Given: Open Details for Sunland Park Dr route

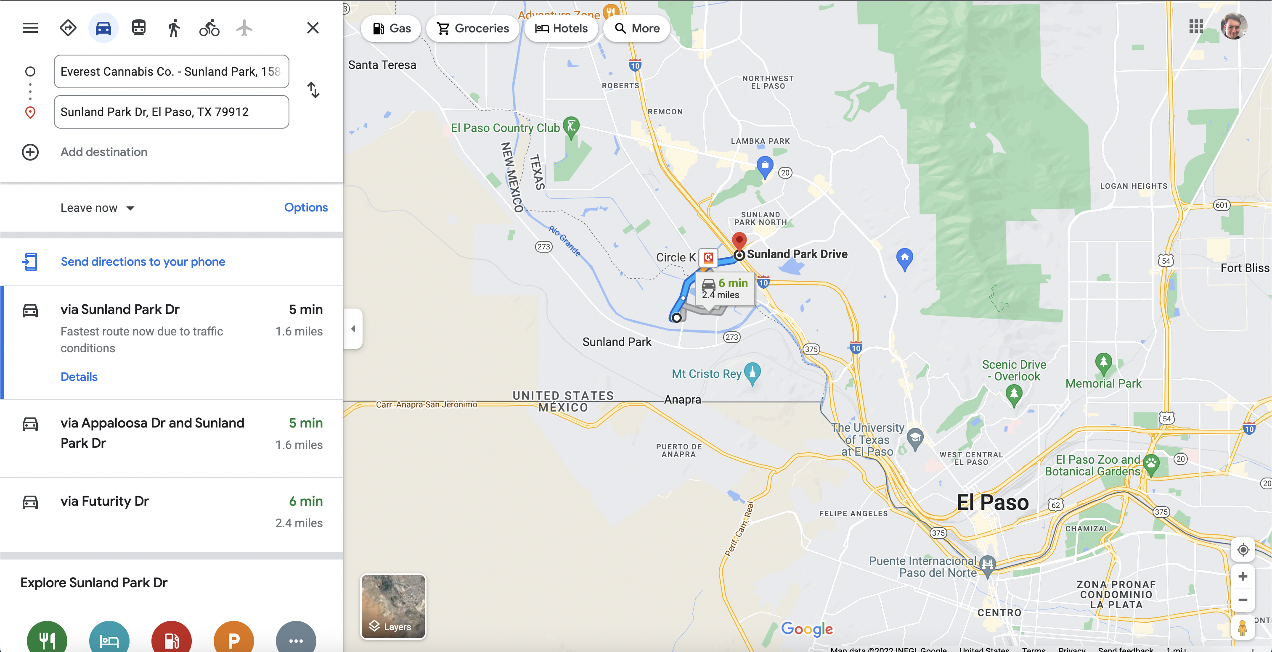Looking at the screenshot, I should point(79,377).
